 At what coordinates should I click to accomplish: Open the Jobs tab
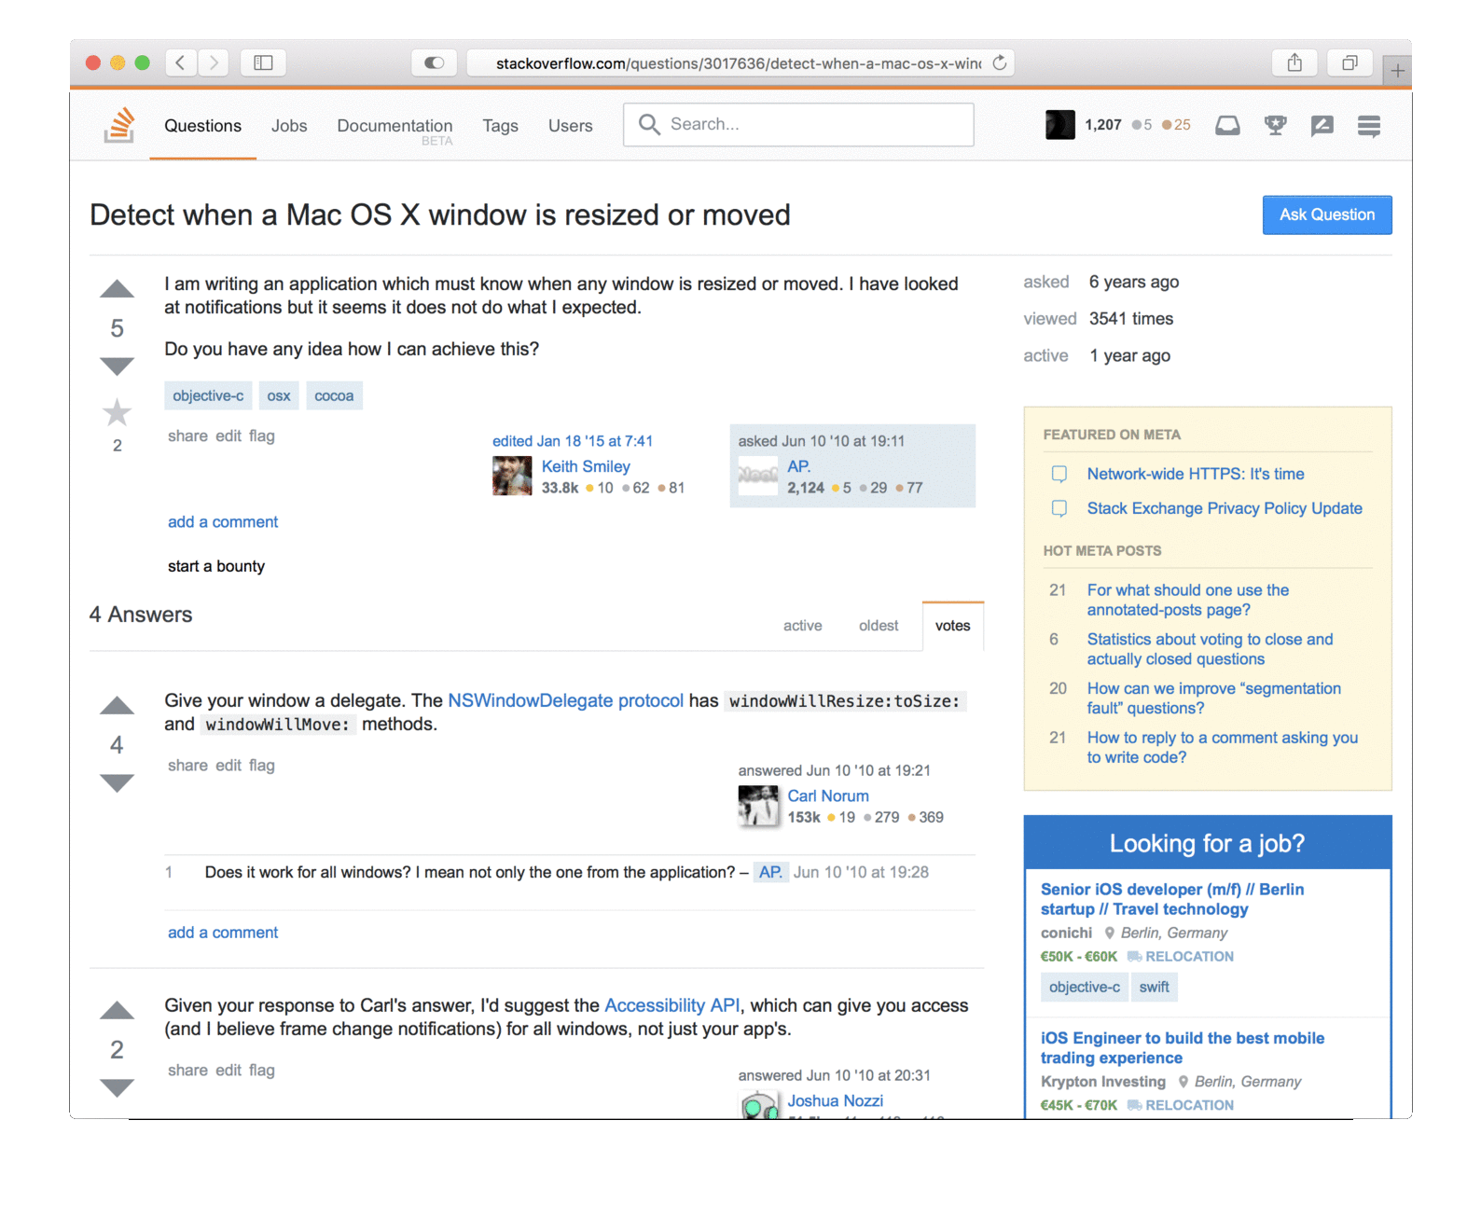[x=289, y=126]
